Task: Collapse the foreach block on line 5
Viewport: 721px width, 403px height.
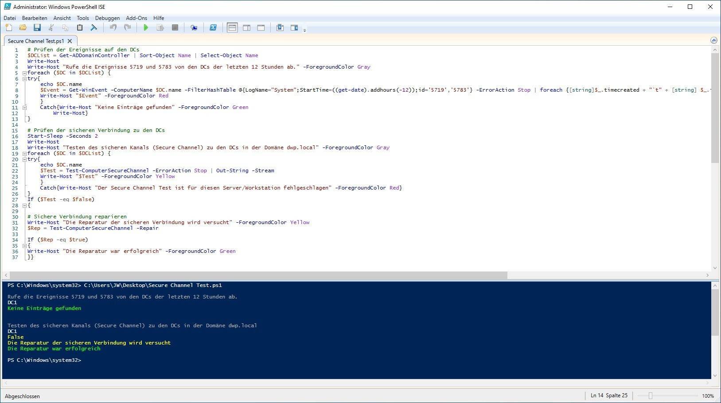Action: click(x=24, y=73)
